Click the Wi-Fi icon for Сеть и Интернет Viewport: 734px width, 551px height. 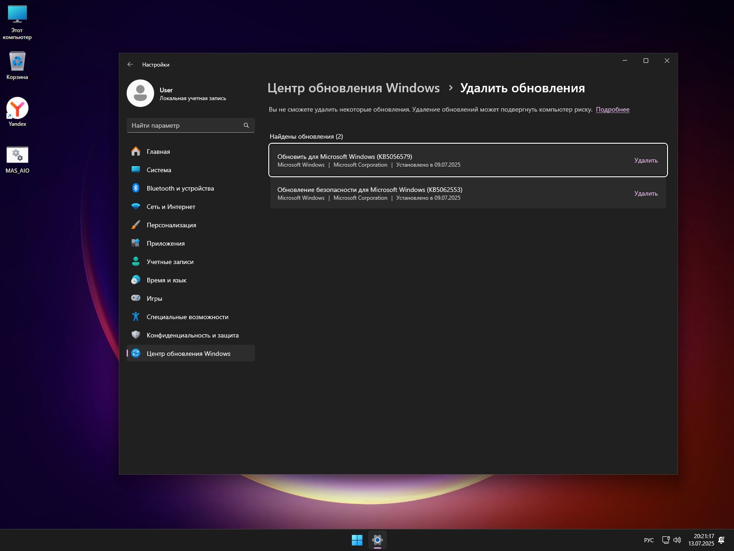136,206
